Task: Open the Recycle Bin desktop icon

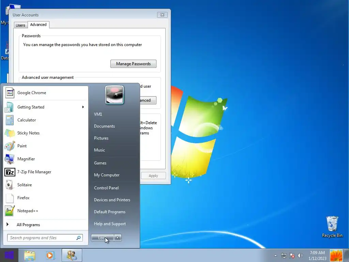Action: (x=332, y=227)
